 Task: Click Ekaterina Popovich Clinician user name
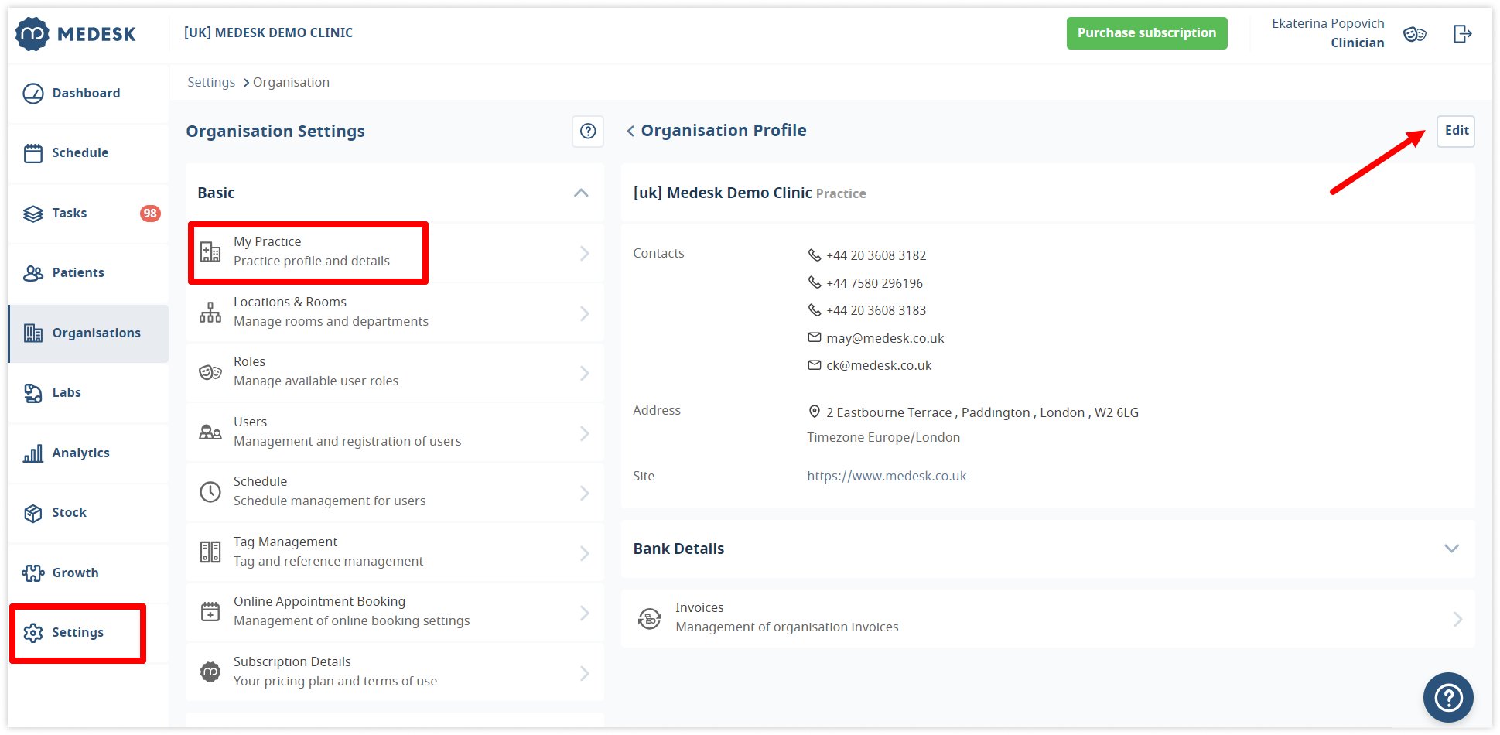pos(1328,33)
